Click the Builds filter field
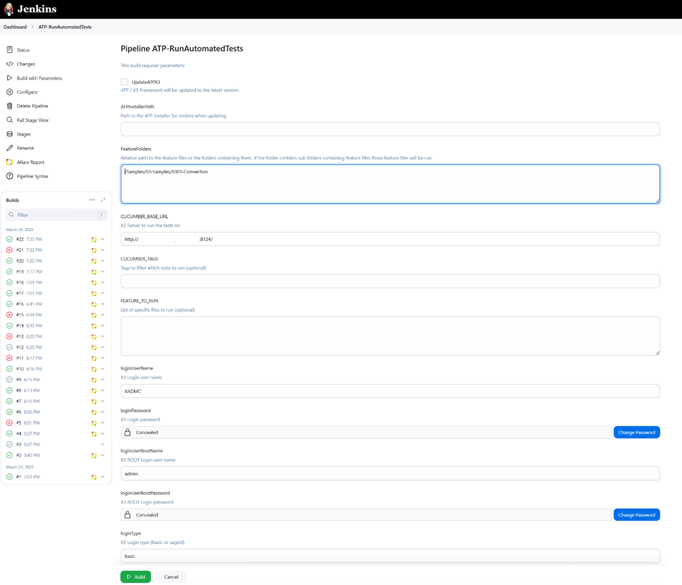 point(56,215)
